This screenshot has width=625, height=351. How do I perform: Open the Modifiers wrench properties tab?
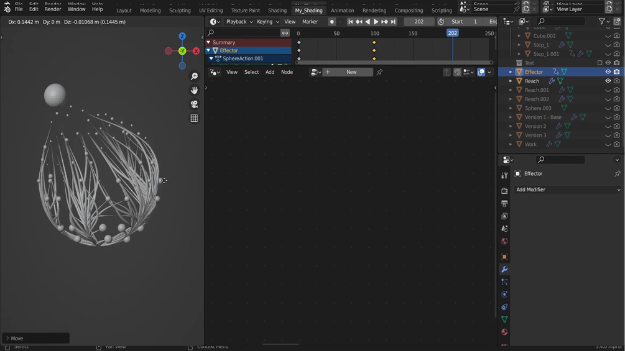click(504, 270)
